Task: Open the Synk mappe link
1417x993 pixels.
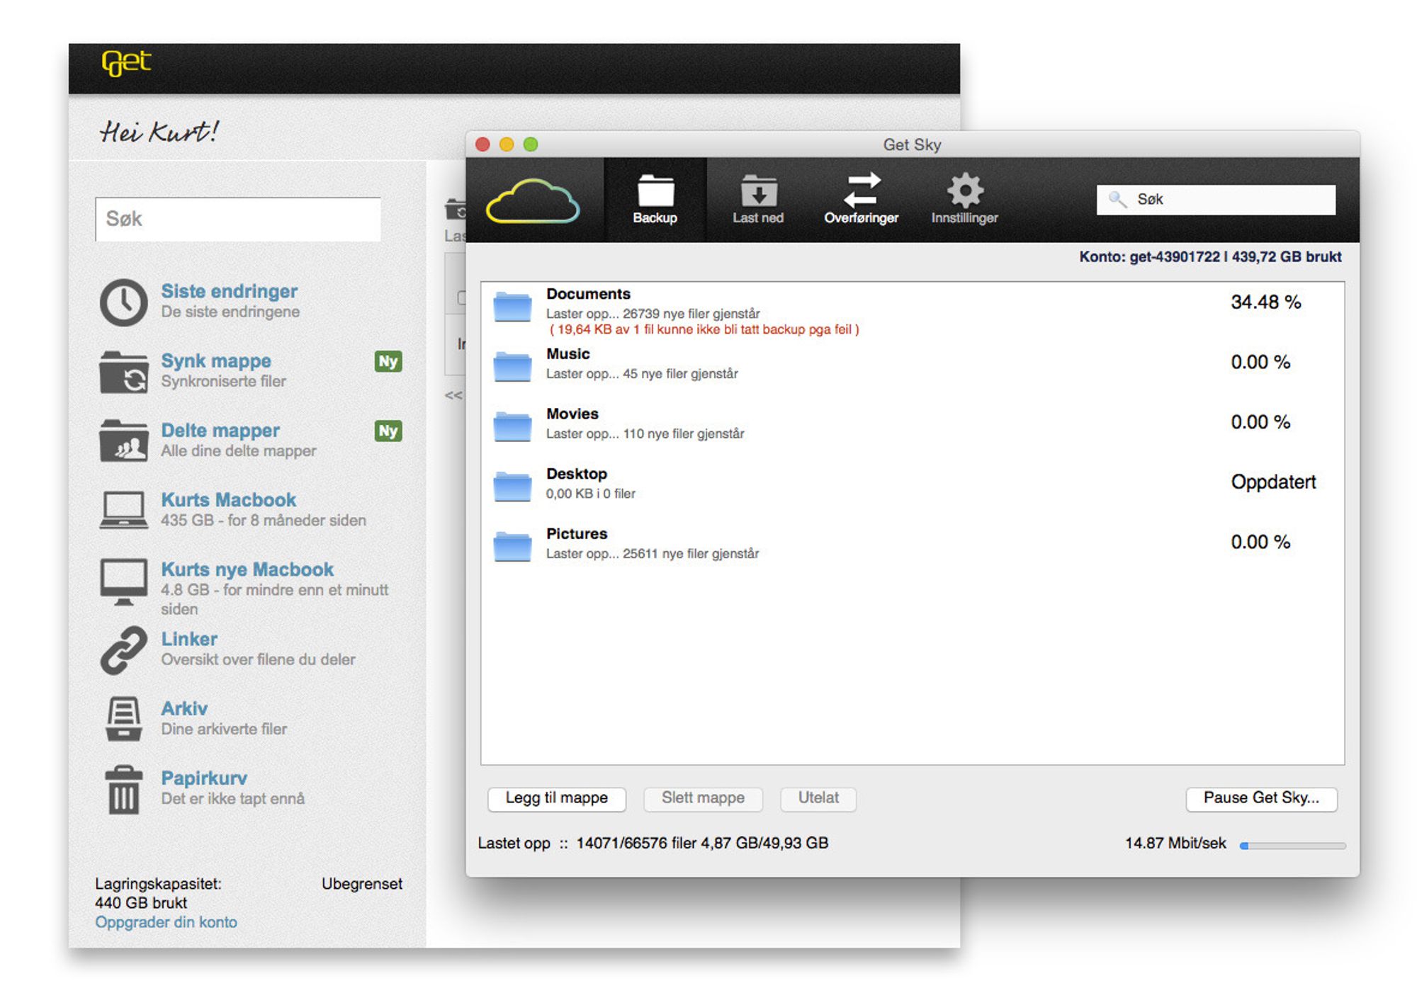Action: click(x=216, y=361)
